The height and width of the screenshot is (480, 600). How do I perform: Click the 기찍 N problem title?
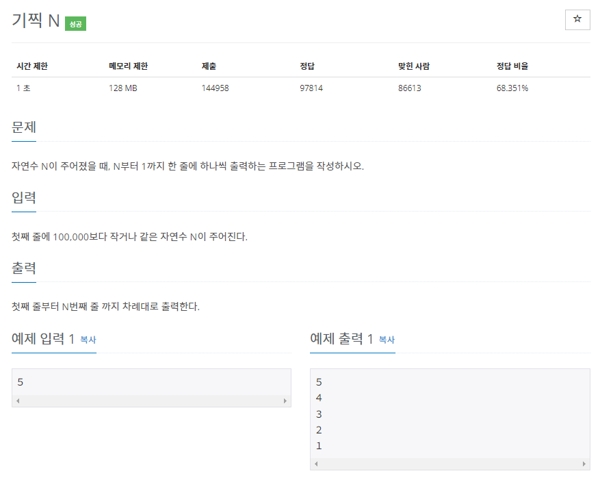(36, 21)
